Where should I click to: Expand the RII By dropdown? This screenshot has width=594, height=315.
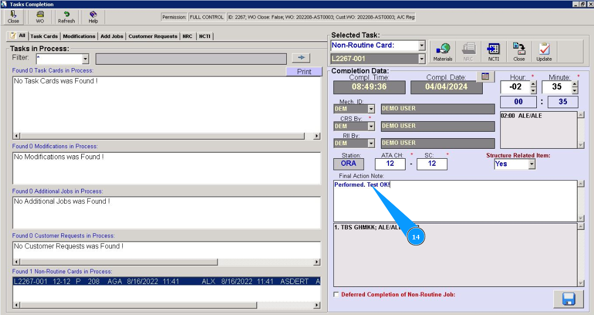point(371,143)
